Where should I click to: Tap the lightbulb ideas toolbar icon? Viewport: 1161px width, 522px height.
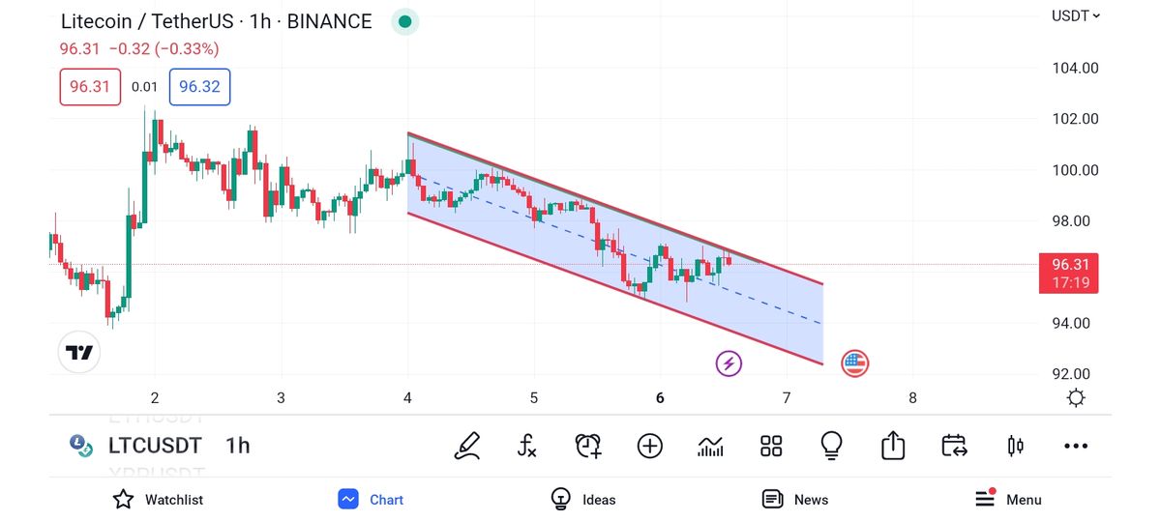[831, 446]
